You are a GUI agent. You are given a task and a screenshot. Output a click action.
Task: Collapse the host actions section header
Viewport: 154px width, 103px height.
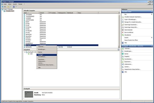coord(152,12)
